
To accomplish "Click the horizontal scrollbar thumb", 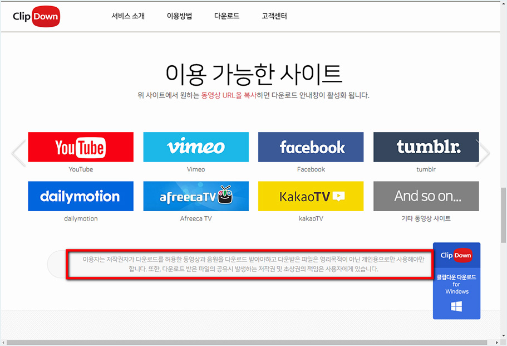I will pos(247,343).
